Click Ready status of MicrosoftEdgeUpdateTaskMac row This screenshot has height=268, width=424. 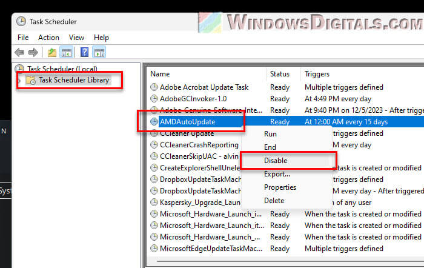[x=280, y=249]
